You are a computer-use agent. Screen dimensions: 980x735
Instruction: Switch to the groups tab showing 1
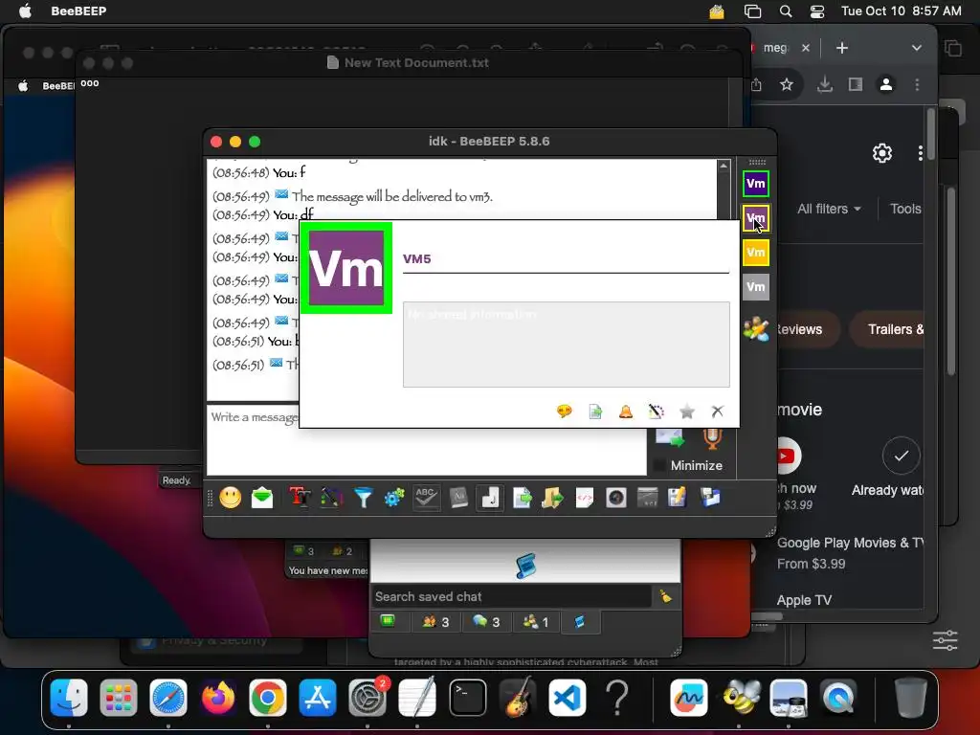536,622
